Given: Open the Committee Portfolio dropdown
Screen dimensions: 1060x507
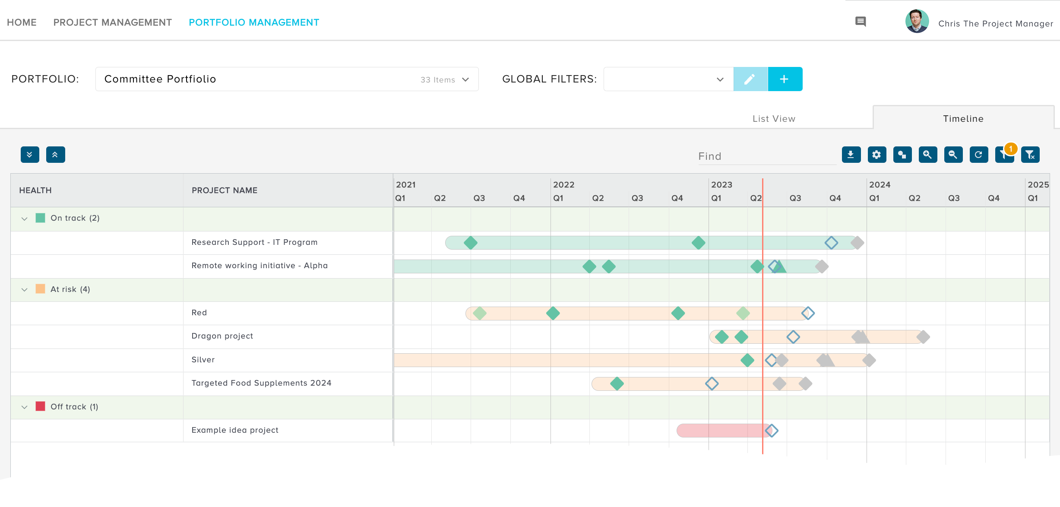Looking at the screenshot, I should click(466, 79).
